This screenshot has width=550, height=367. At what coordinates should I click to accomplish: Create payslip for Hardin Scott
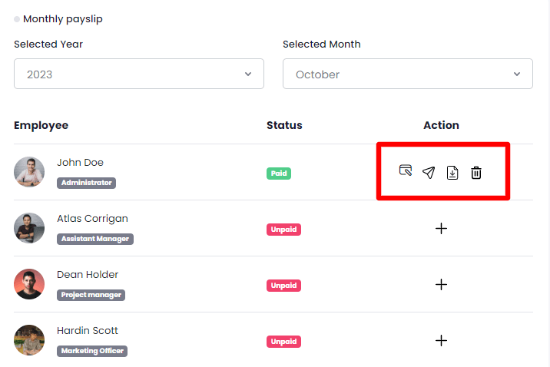pos(441,340)
